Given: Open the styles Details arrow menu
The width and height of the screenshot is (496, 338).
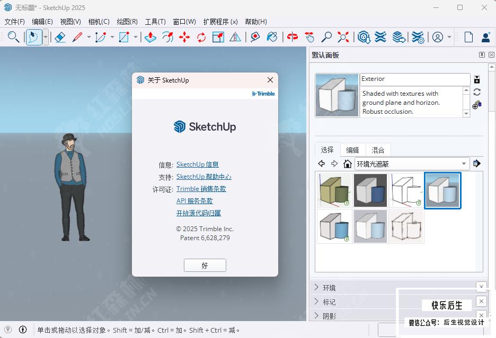Looking at the screenshot, I should (477, 163).
